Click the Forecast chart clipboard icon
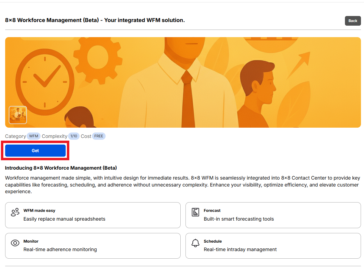The width and height of the screenshot is (364, 268). click(x=195, y=212)
